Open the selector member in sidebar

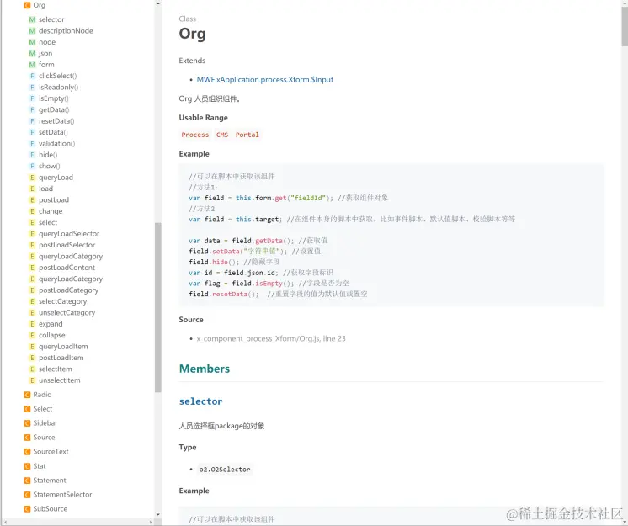(51, 19)
